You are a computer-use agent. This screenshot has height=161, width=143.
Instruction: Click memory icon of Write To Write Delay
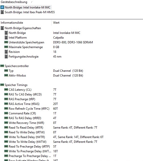(6, 142)
